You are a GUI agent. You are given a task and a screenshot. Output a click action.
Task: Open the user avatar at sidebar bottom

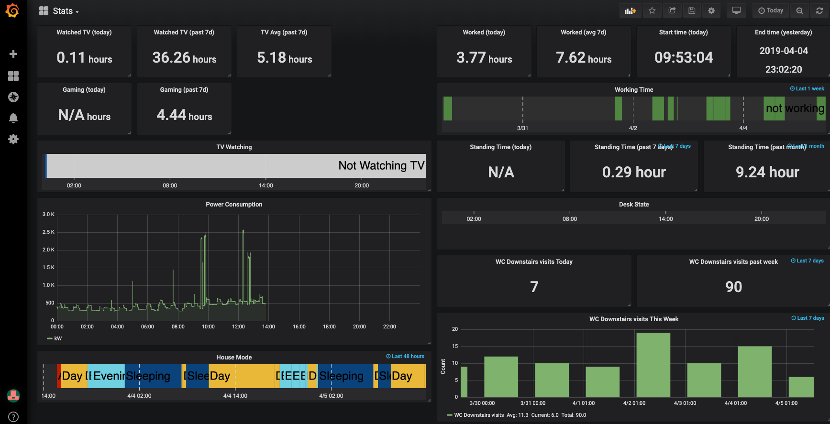pyautogui.click(x=13, y=395)
